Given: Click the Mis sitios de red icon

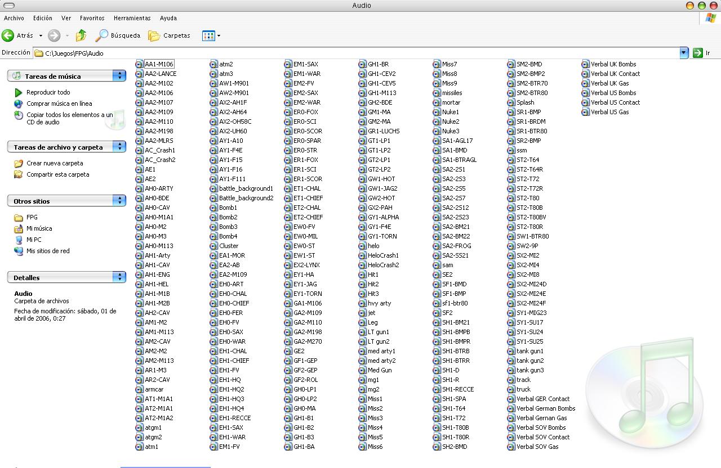Looking at the screenshot, I should 19,251.
